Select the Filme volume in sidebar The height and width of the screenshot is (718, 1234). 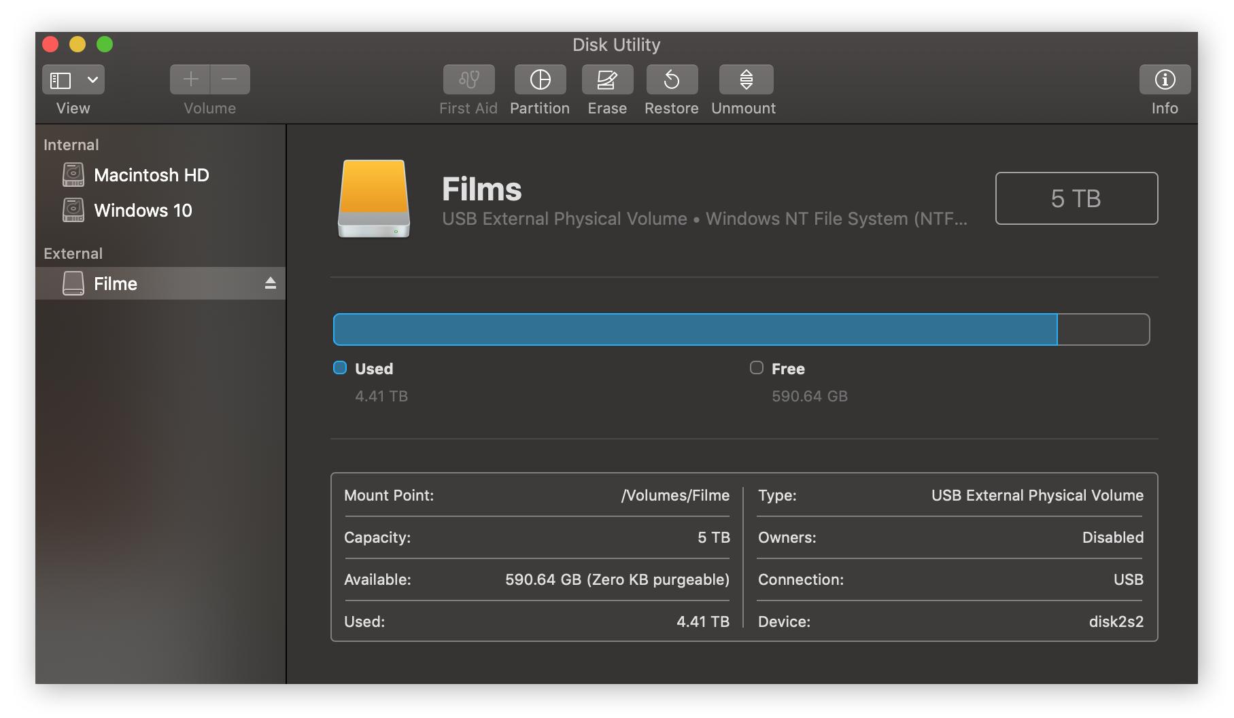[116, 283]
